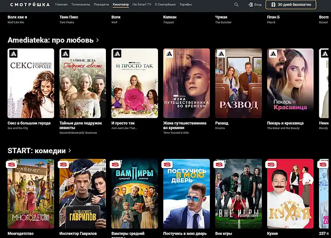Click title Капкан
The width and height of the screenshot is (331, 238).
(x=170, y=17)
